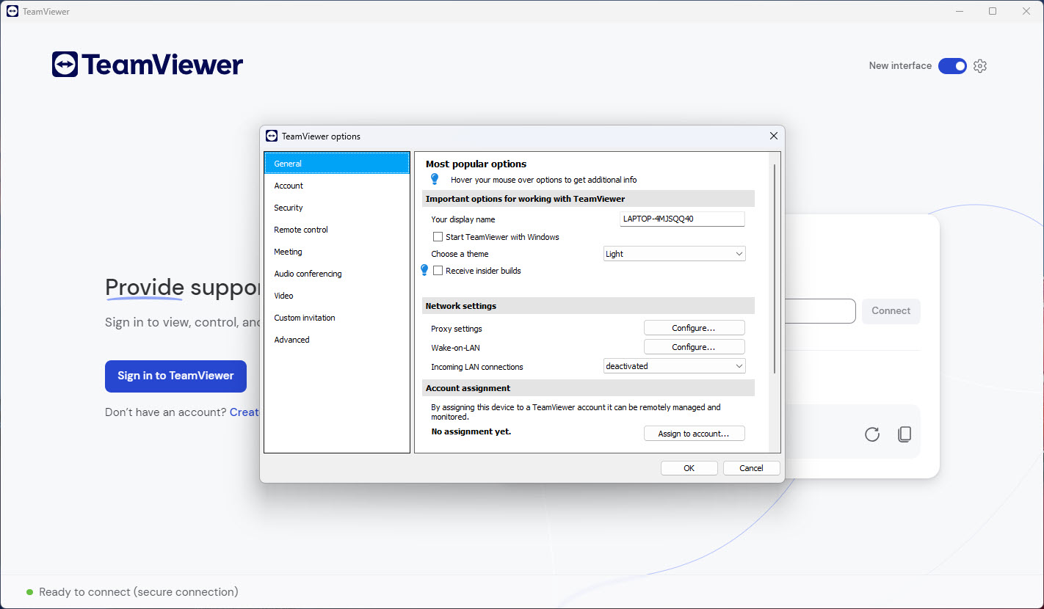Open the Security category
The height and width of the screenshot is (609, 1044).
pos(337,208)
